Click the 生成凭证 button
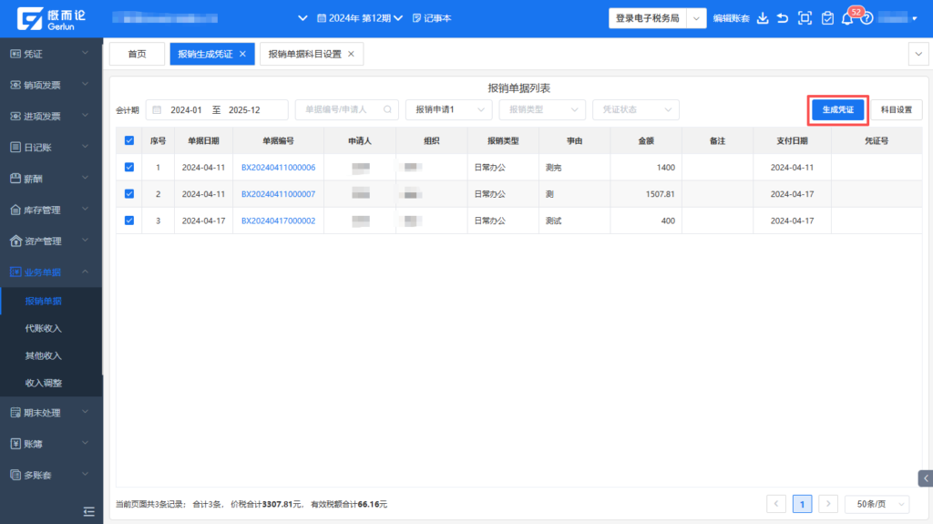 coord(837,109)
